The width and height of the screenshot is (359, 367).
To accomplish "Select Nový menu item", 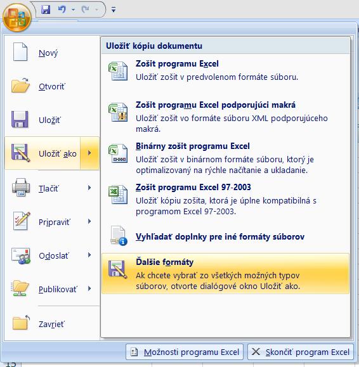I will [x=52, y=52].
